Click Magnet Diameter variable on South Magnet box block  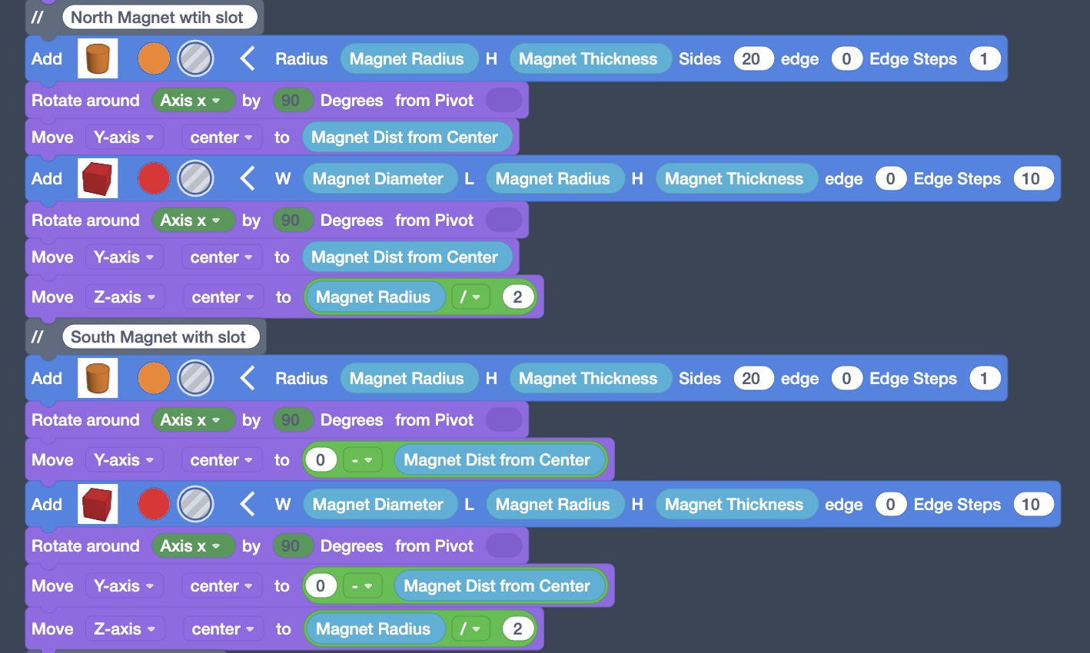(379, 504)
